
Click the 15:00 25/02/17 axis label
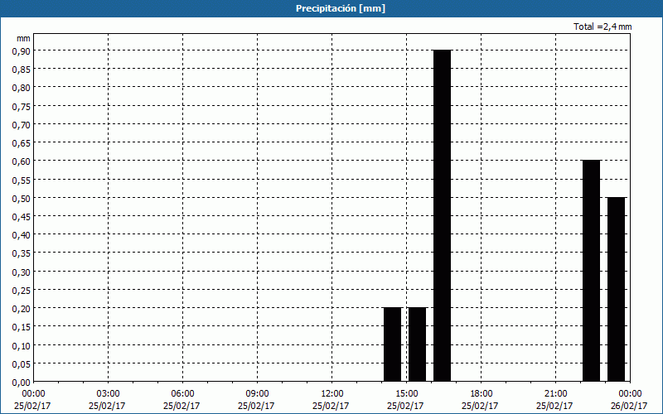click(x=406, y=400)
